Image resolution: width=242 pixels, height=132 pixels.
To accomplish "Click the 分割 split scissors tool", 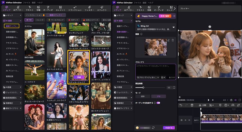I will point(203,105).
